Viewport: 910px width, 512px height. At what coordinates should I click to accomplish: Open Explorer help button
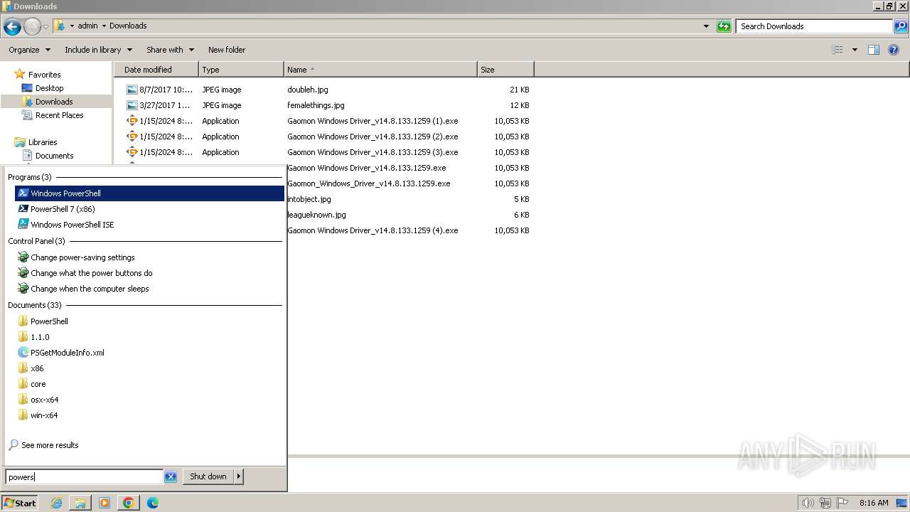[894, 50]
